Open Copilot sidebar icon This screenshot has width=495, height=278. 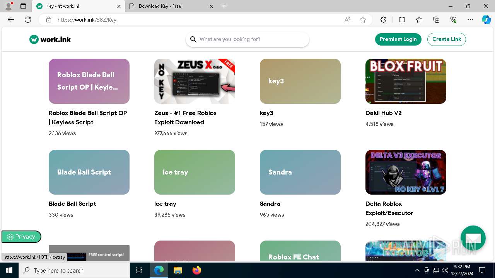coord(486,20)
